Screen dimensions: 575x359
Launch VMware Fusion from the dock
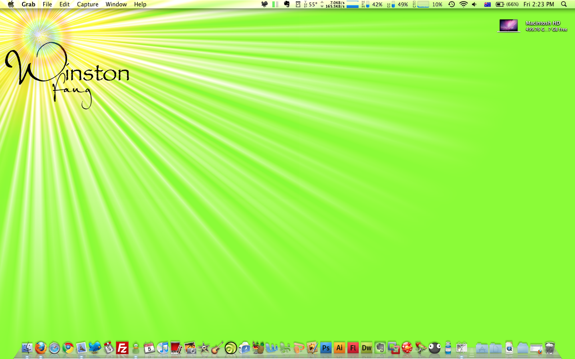(x=394, y=348)
